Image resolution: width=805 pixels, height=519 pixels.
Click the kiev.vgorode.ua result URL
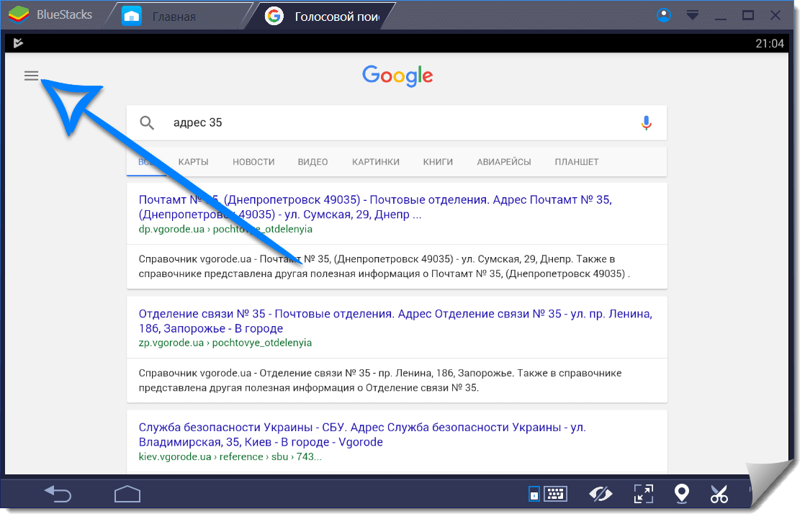[x=230, y=456]
